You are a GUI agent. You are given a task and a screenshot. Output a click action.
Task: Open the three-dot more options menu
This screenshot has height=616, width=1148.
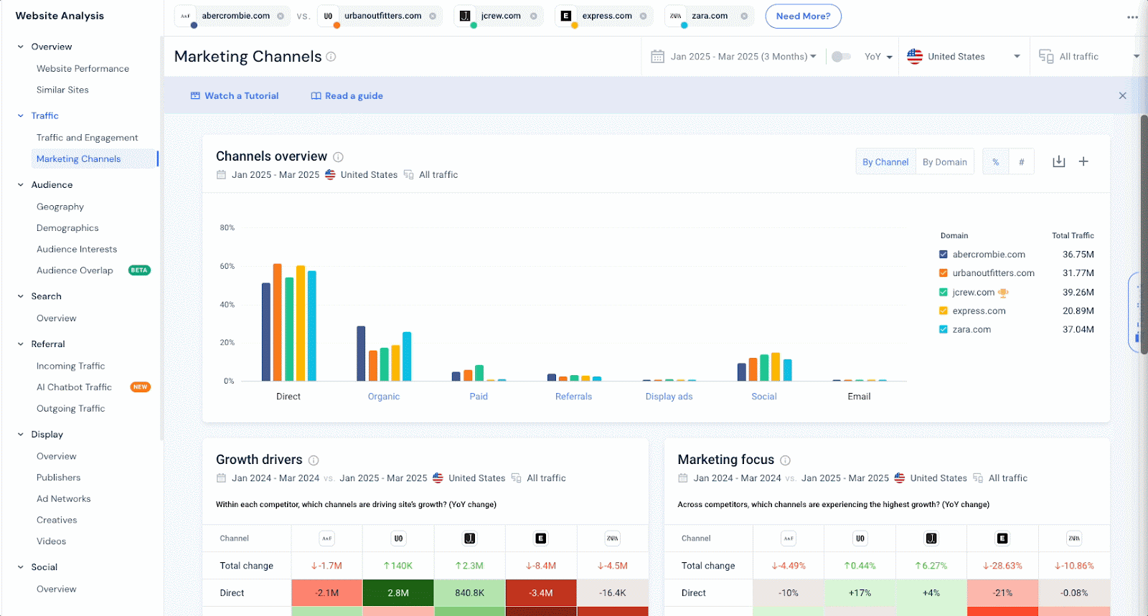(x=1132, y=17)
